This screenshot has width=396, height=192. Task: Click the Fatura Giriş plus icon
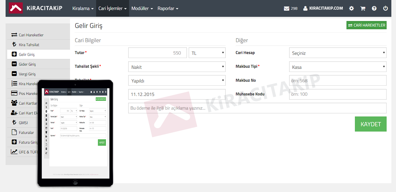[x=14, y=142]
